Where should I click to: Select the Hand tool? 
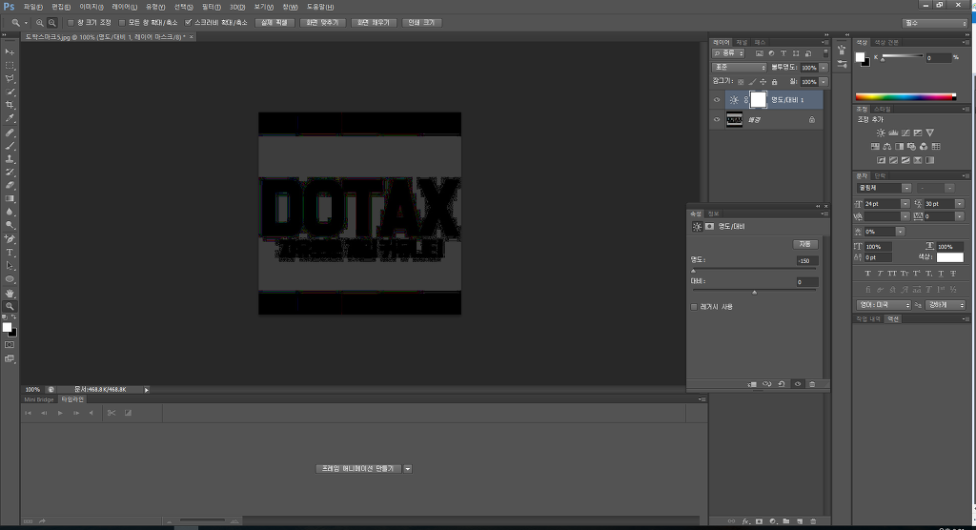coord(10,293)
